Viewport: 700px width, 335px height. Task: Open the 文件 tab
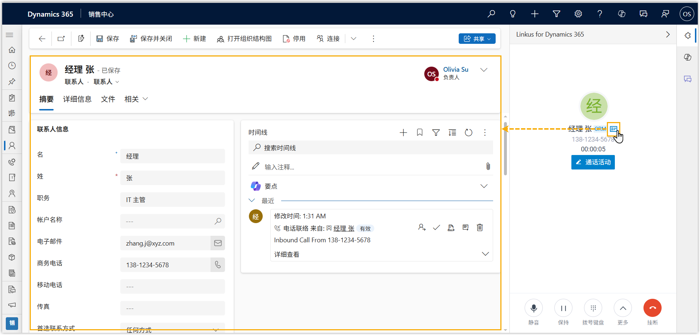point(108,99)
